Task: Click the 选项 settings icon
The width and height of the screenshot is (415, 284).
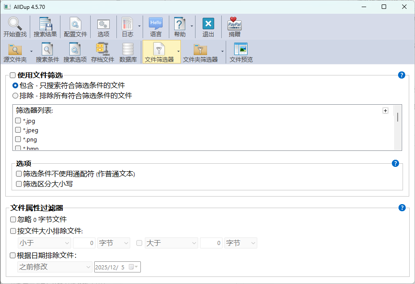Action: [103, 24]
